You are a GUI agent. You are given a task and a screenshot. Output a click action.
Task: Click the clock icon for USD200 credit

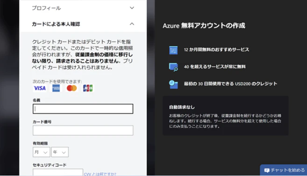tap(173, 84)
